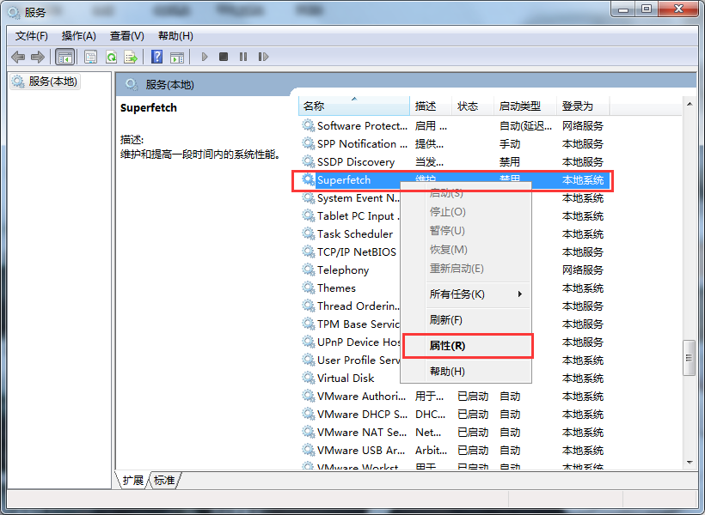Open the 查看(V) menu

point(126,36)
